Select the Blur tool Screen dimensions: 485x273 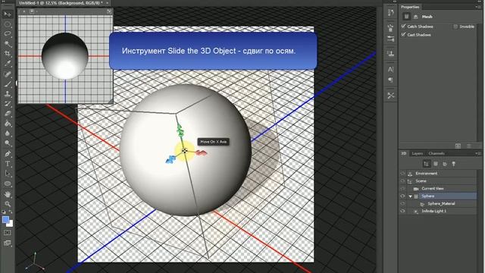tap(8, 133)
